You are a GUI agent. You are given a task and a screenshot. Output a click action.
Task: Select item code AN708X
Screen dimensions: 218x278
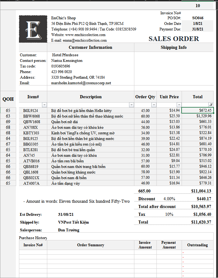tap(30, 127)
